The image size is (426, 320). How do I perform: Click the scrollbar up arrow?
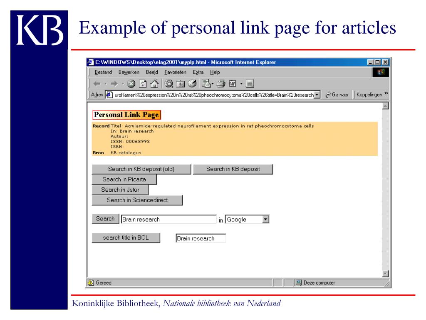pyautogui.click(x=385, y=106)
